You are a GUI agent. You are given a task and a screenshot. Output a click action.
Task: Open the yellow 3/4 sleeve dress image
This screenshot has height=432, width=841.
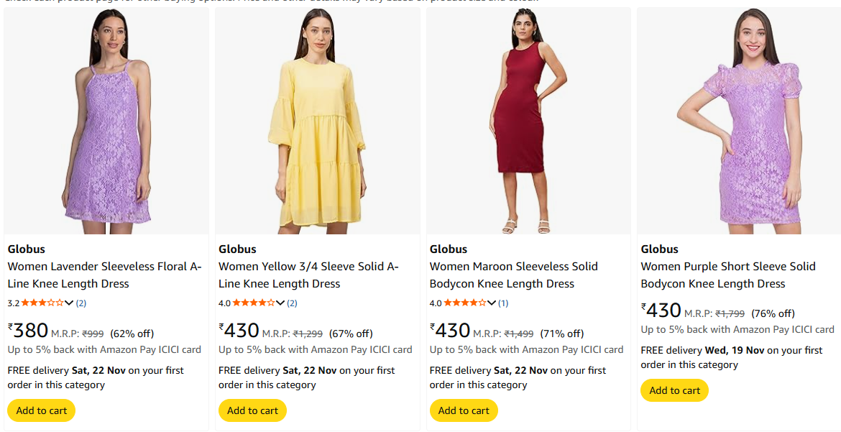point(317,122)
